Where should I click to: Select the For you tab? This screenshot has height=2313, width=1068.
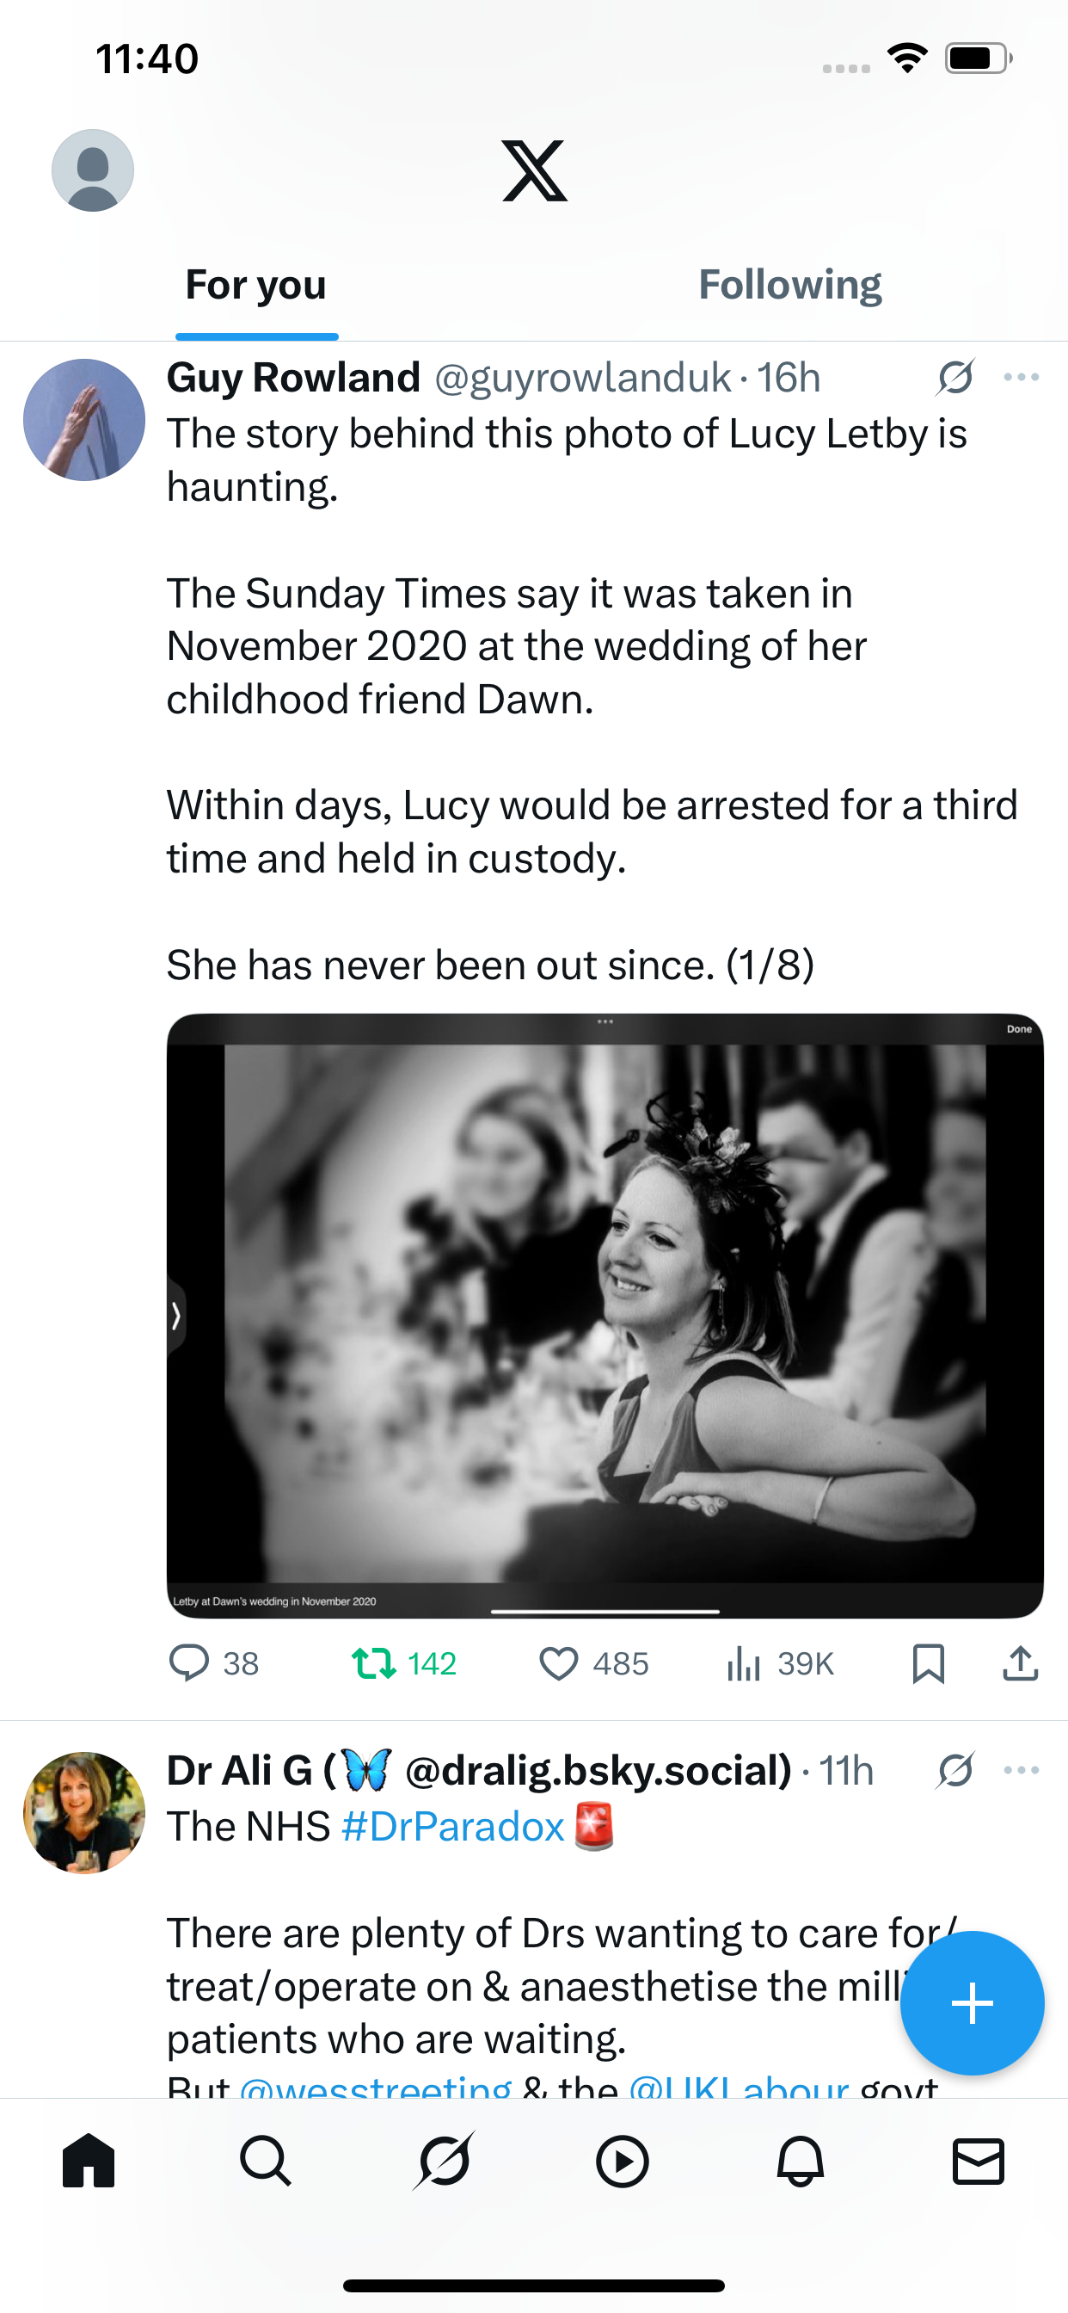255,286
